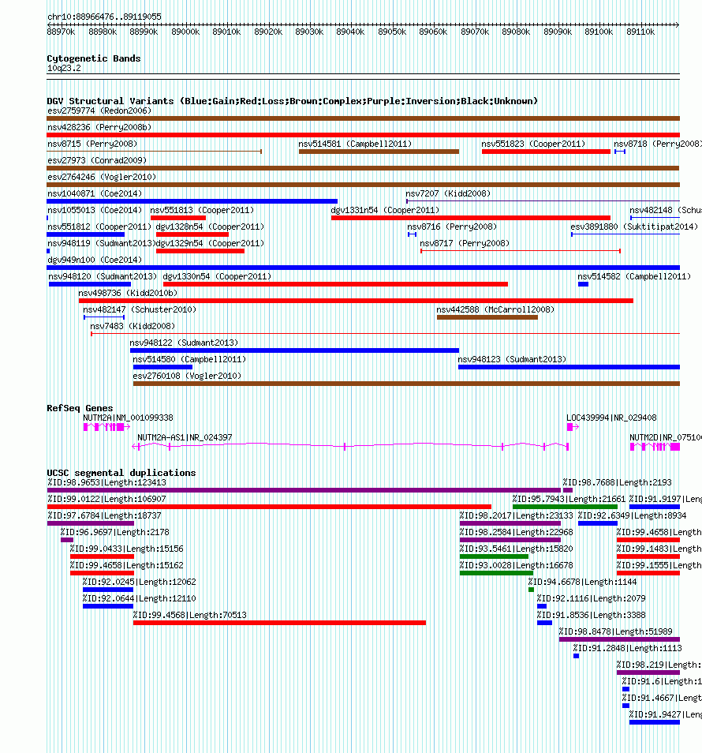702x753 pixels.
Task: Open nsv498736 (Kidd2010b) red bar
Action: (356, 301)
